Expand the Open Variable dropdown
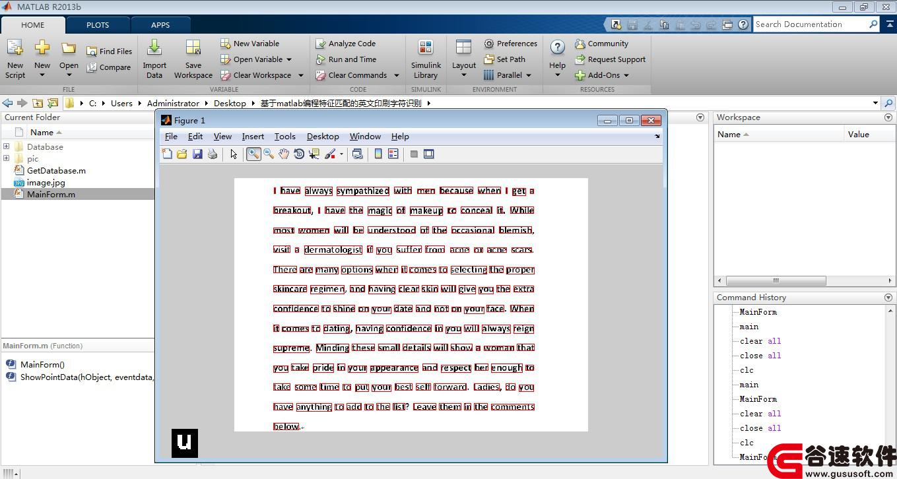 [x=289, y=59]
